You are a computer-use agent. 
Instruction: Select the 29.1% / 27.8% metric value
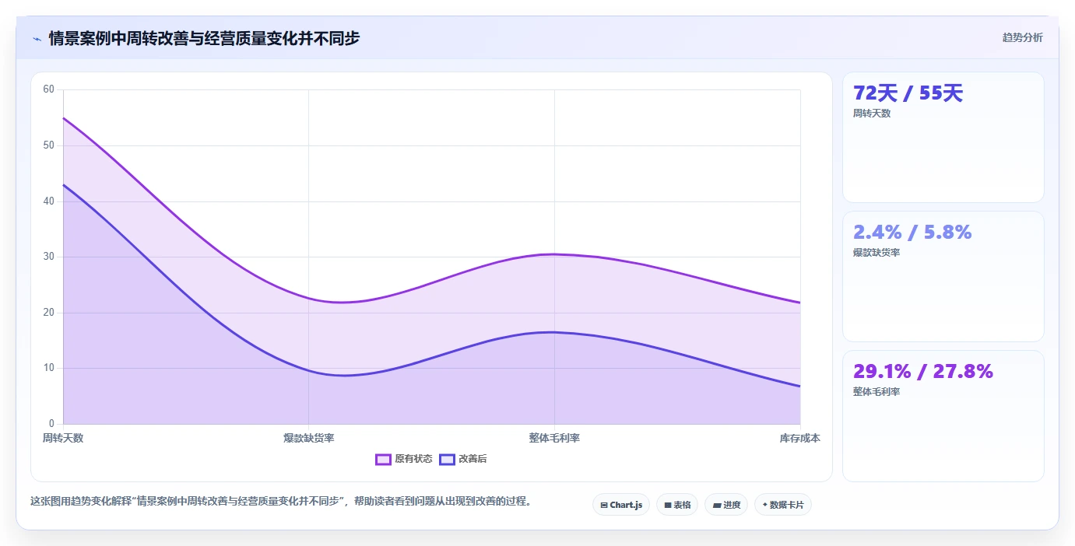923,371
